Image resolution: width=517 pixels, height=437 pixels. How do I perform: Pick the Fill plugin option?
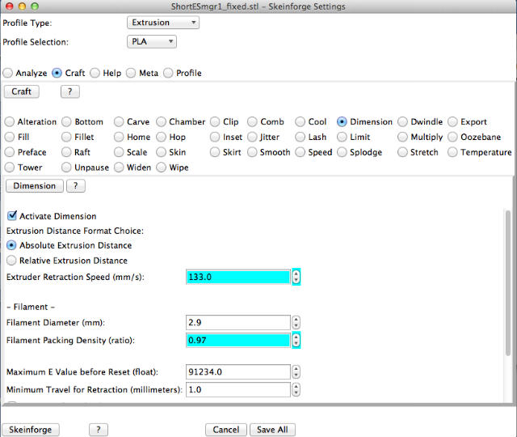(10, 137)
